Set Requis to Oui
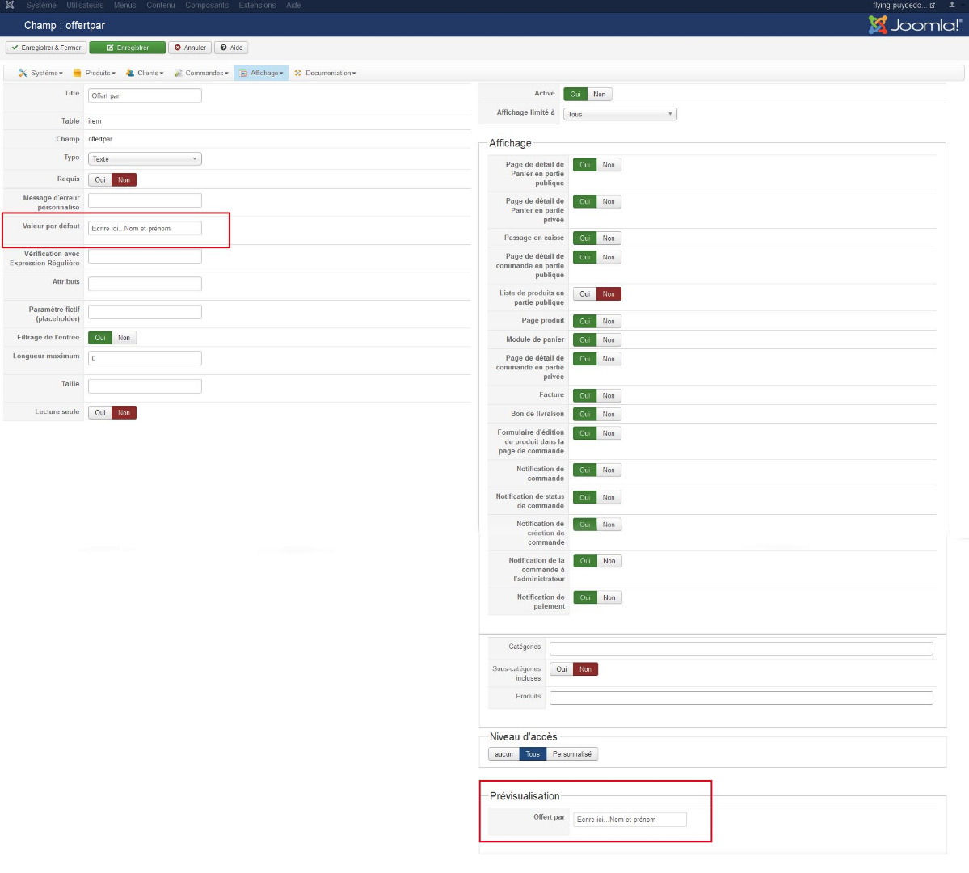Viewport: 969px width, 873px height. (100, 180)
